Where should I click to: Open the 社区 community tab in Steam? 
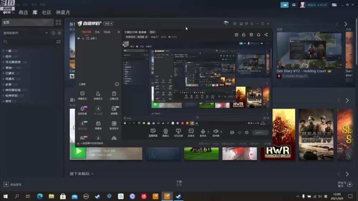point(47,13)
